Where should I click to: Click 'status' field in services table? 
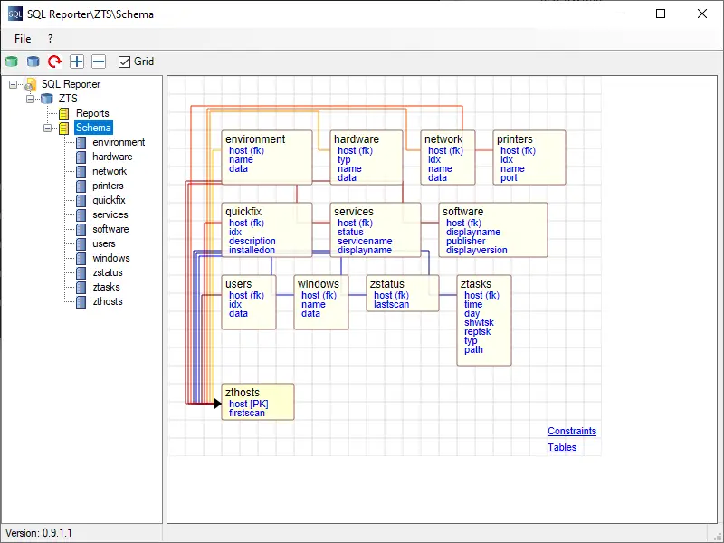click(350, 232)
